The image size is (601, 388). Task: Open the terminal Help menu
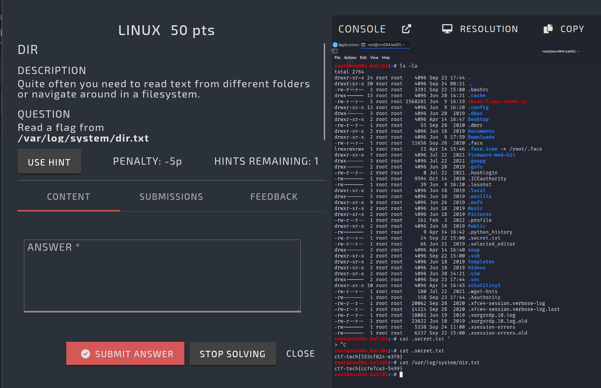pyautogui.click(x=386, y=58)
